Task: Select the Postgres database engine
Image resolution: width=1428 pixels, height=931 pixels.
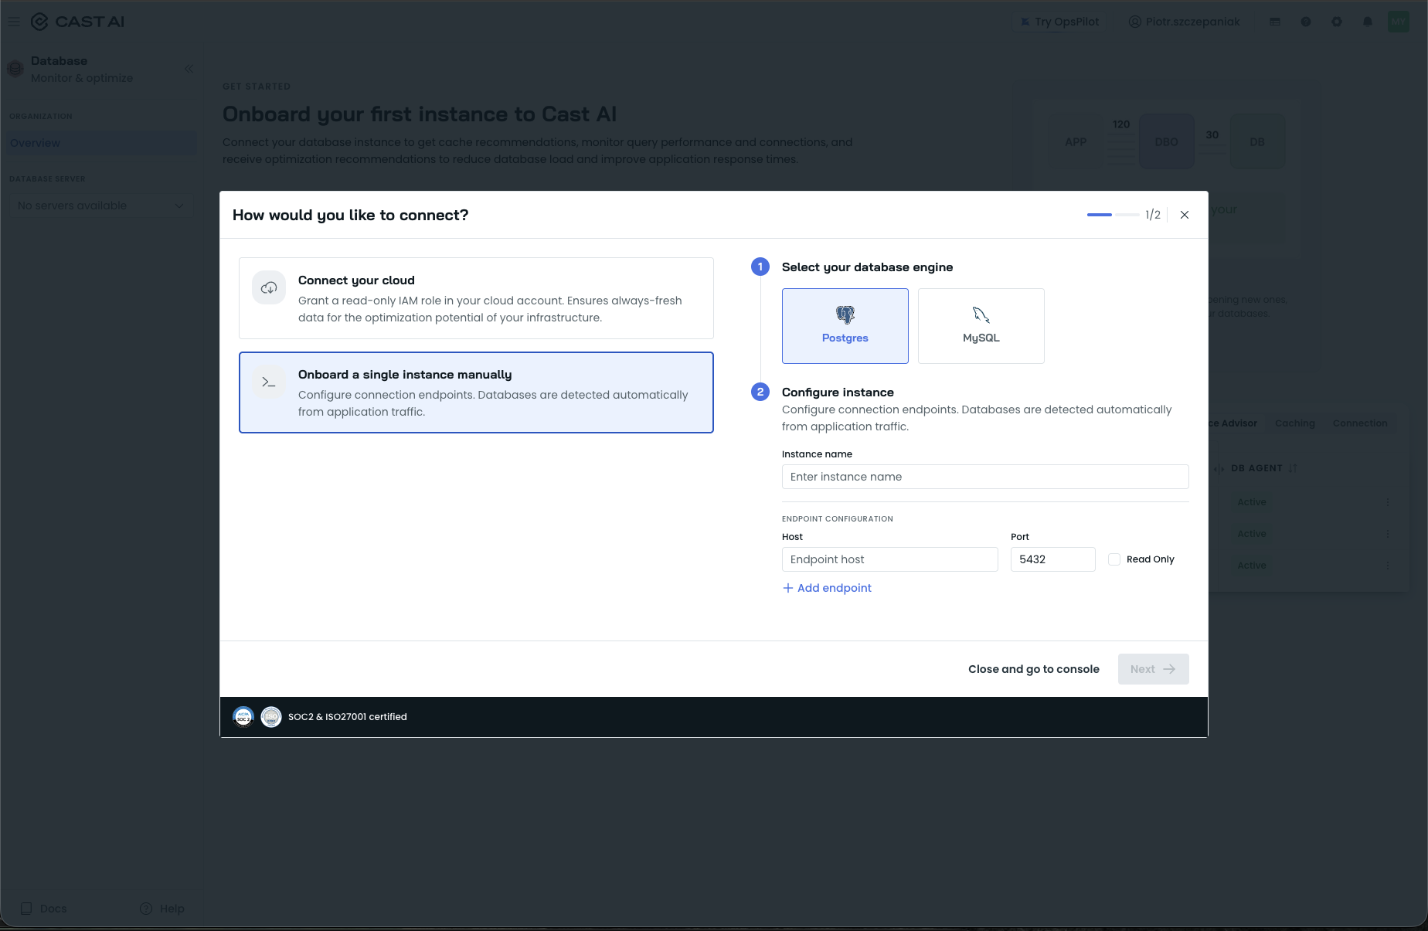Action: (x=845, y=325)
